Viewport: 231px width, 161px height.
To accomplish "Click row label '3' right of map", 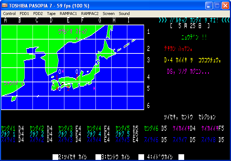I will (x=148, y=60).
